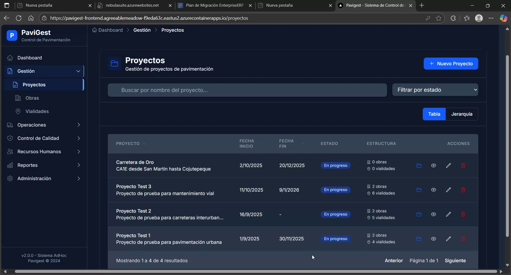Open the Filtrar por estado dropdown
This screenshot has width=511, height=275.
coord(435,90)
